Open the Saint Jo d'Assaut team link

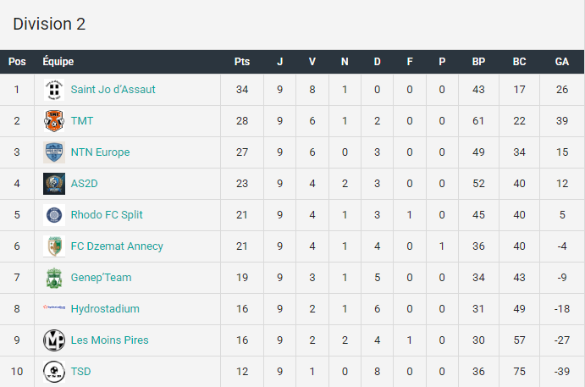pyautogui.click(x=113, y=90)
